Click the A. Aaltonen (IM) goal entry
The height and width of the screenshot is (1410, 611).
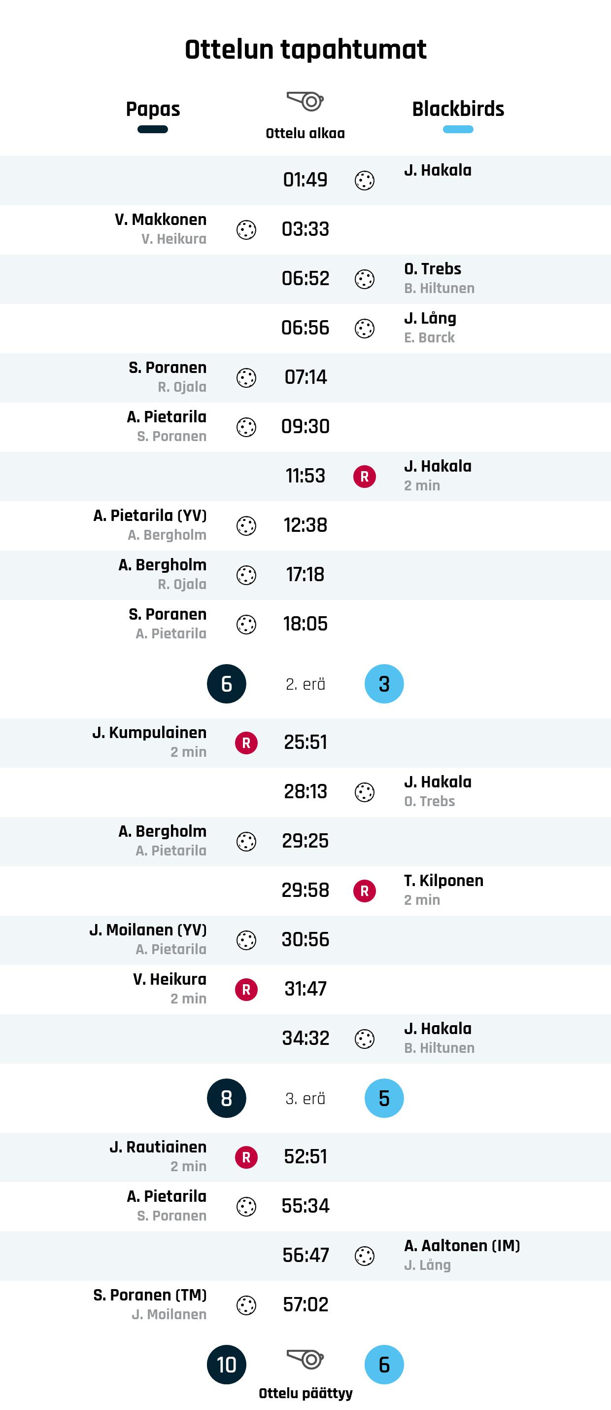(x=462, y=1246)
